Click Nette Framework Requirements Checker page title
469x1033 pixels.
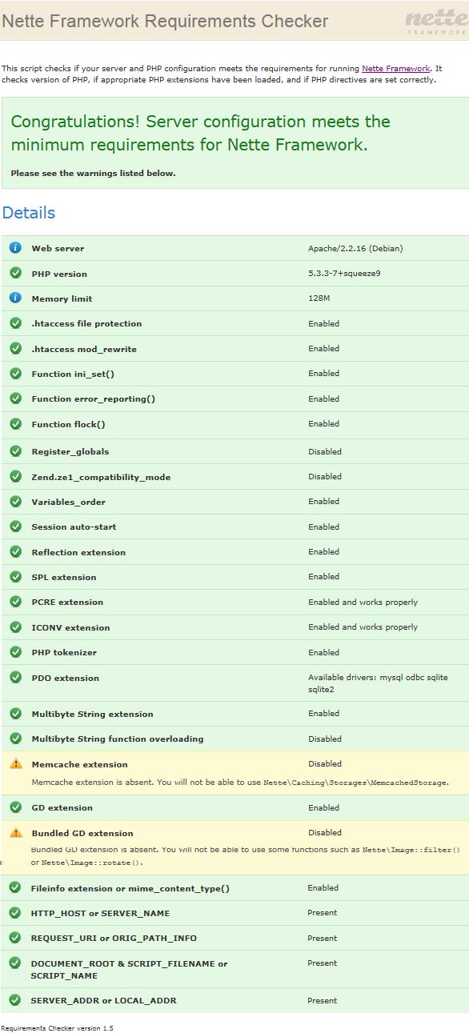coord(165,22)
